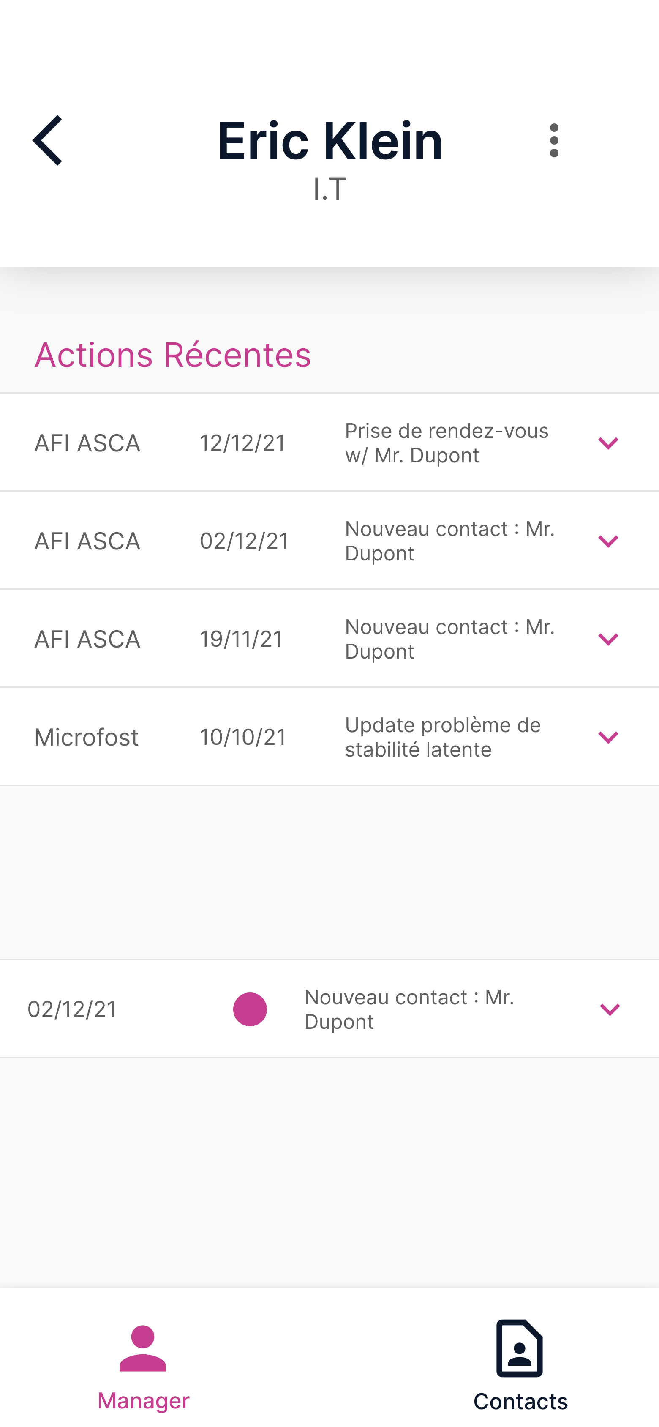
Task: Click the pink status dot indicator
Action: [250, 1009]
